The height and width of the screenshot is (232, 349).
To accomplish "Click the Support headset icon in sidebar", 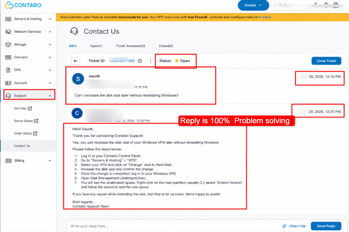I will (8, 96).
